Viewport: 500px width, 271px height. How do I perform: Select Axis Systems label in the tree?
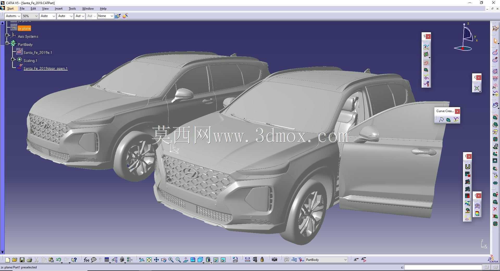[28, 36]
